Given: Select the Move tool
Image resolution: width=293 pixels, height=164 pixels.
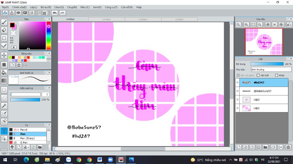Looking at the screenshot, I should tap(4, 55).
